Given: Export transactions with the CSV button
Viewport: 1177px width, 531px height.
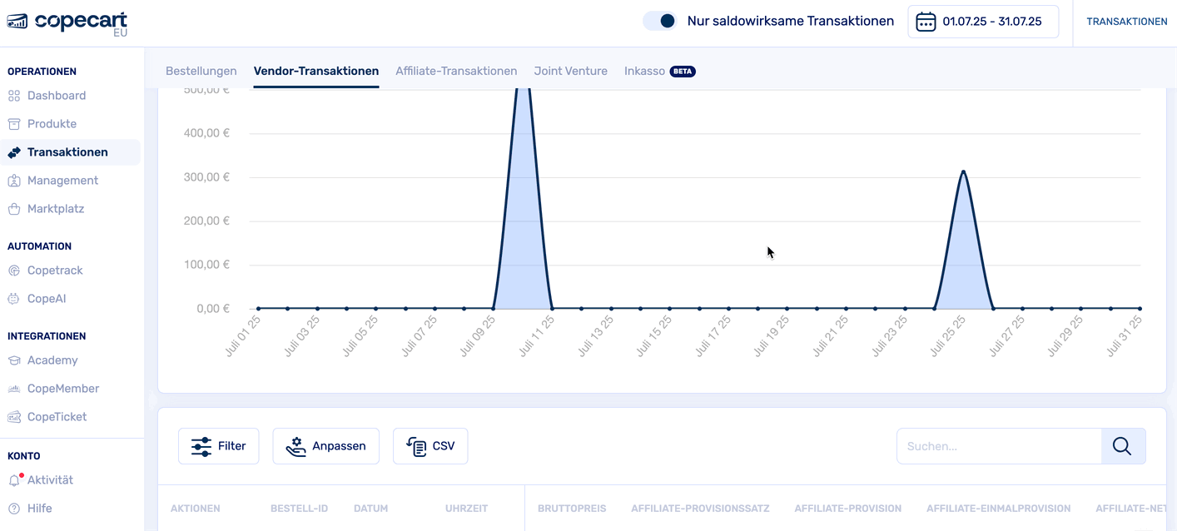Looking at the screenshot, I should coord(430,446).
